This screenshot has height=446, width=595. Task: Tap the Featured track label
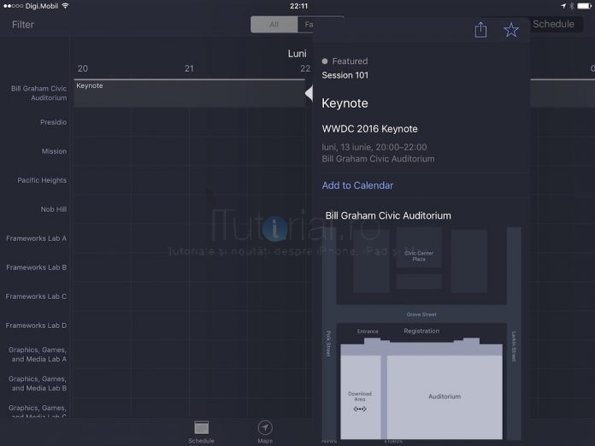click(x=350, y=61)
